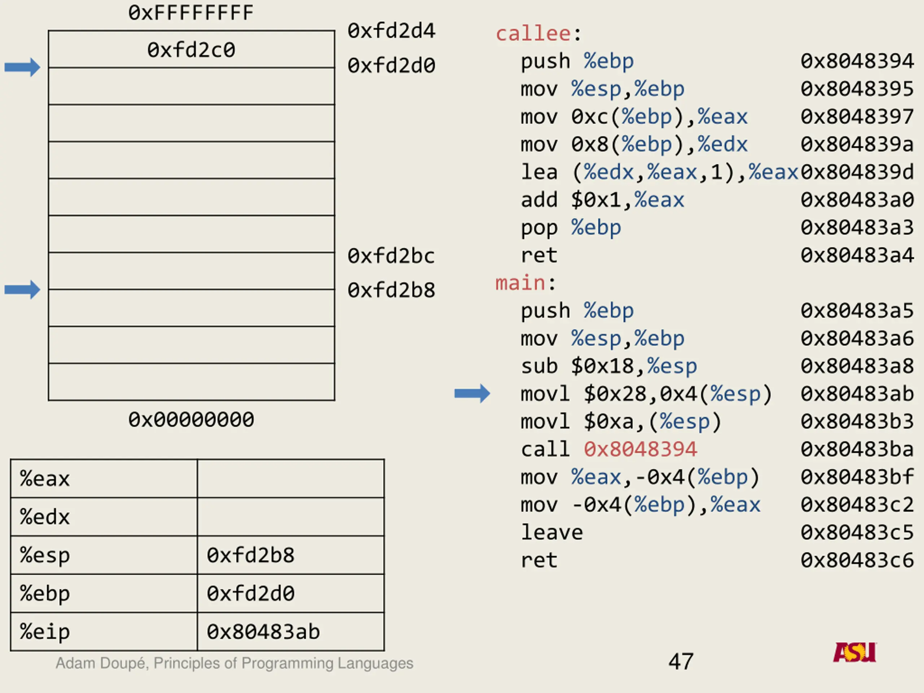Select the address 0x8048395
Viewport: 924px width, 693px height.
(857, 89)
